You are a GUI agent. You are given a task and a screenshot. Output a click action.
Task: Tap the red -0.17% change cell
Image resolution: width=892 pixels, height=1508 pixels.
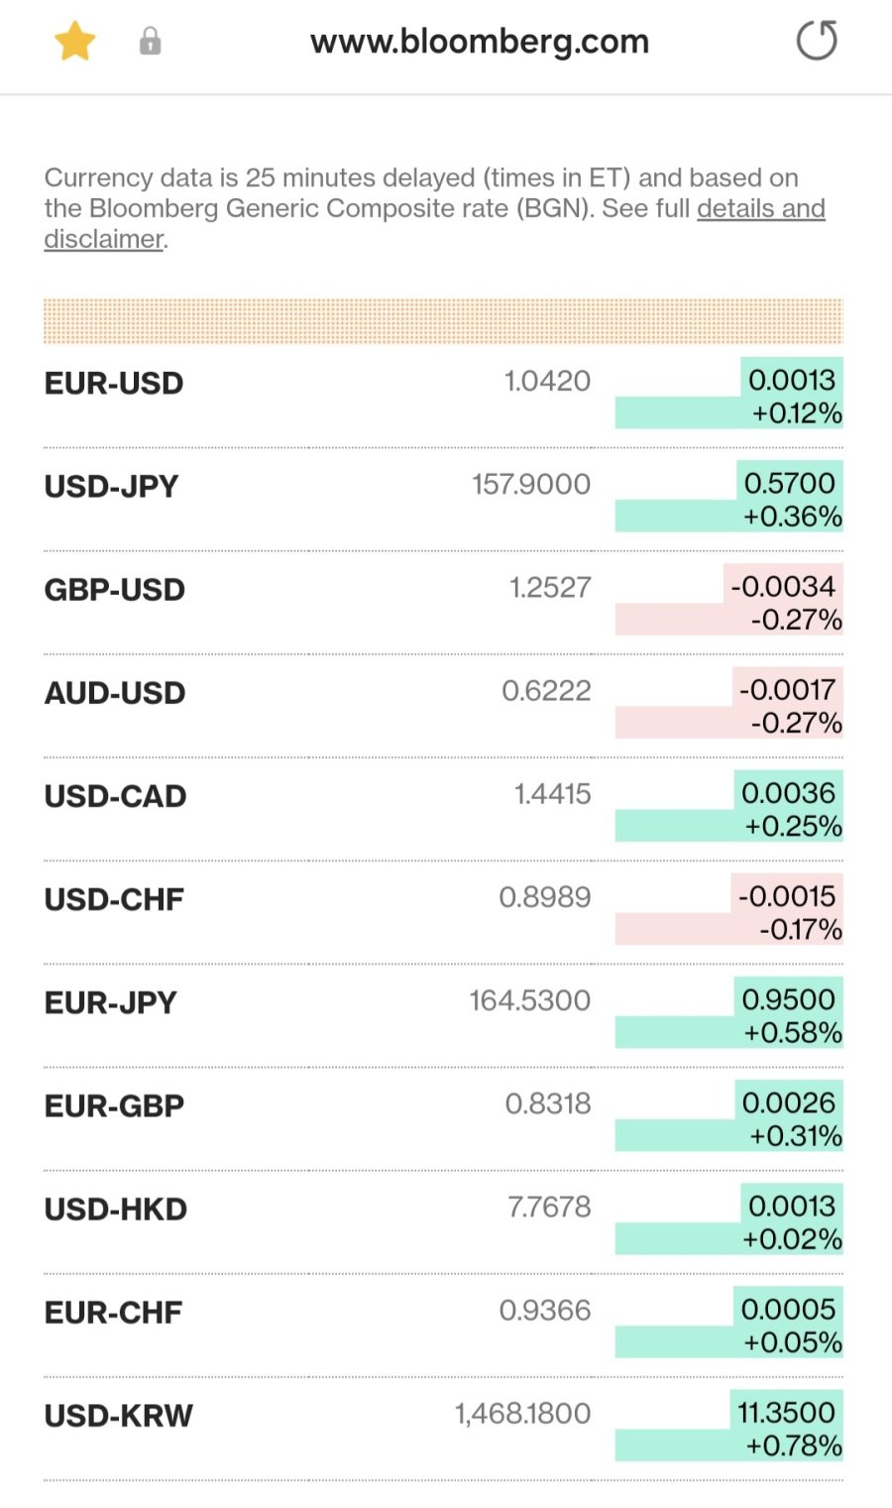pos(800,929)
